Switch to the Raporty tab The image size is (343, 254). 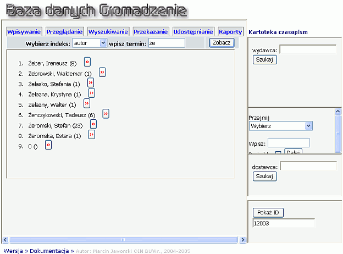click(x=230, y=32)
